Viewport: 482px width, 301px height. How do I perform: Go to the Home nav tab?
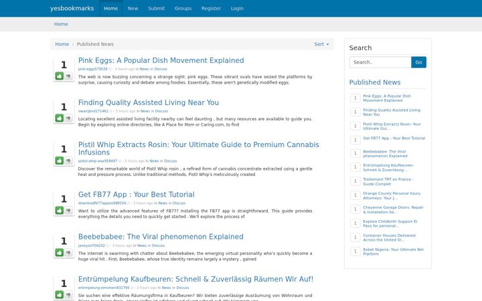110,8
